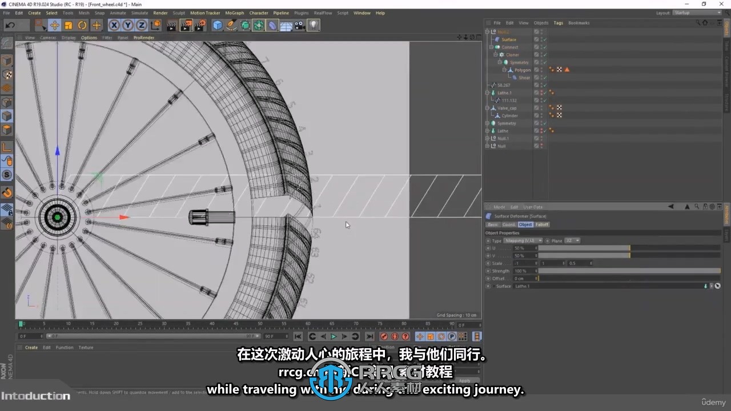Open the Deformer objects icon
Image resolution: width=731 pixels, height=411 pixels.
tap(272, 25)
